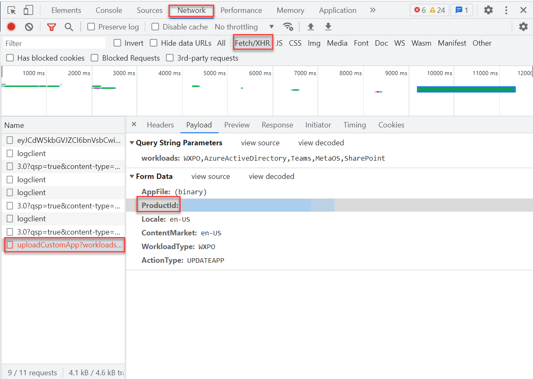Open the Cookies tab

(x=391, y=125)
